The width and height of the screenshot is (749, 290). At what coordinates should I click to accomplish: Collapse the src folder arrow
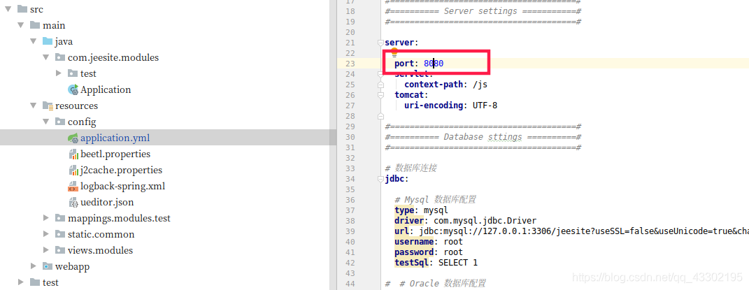pyautogui.click(x=8, y=10)
